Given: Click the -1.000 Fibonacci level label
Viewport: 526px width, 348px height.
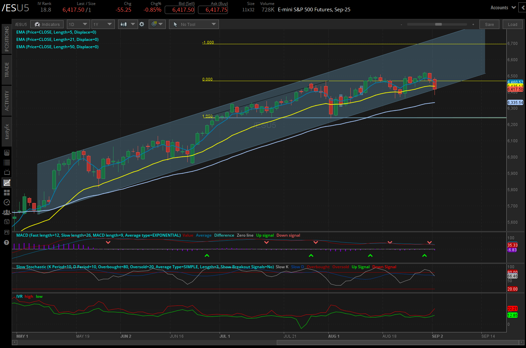Looking at the screenshot, I should [x=208, y=43].
